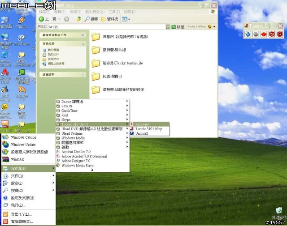Viewport: 287px width, 226px height.
Task: Click the blue padlock icon in T.sonic
Action: point(248,34)
